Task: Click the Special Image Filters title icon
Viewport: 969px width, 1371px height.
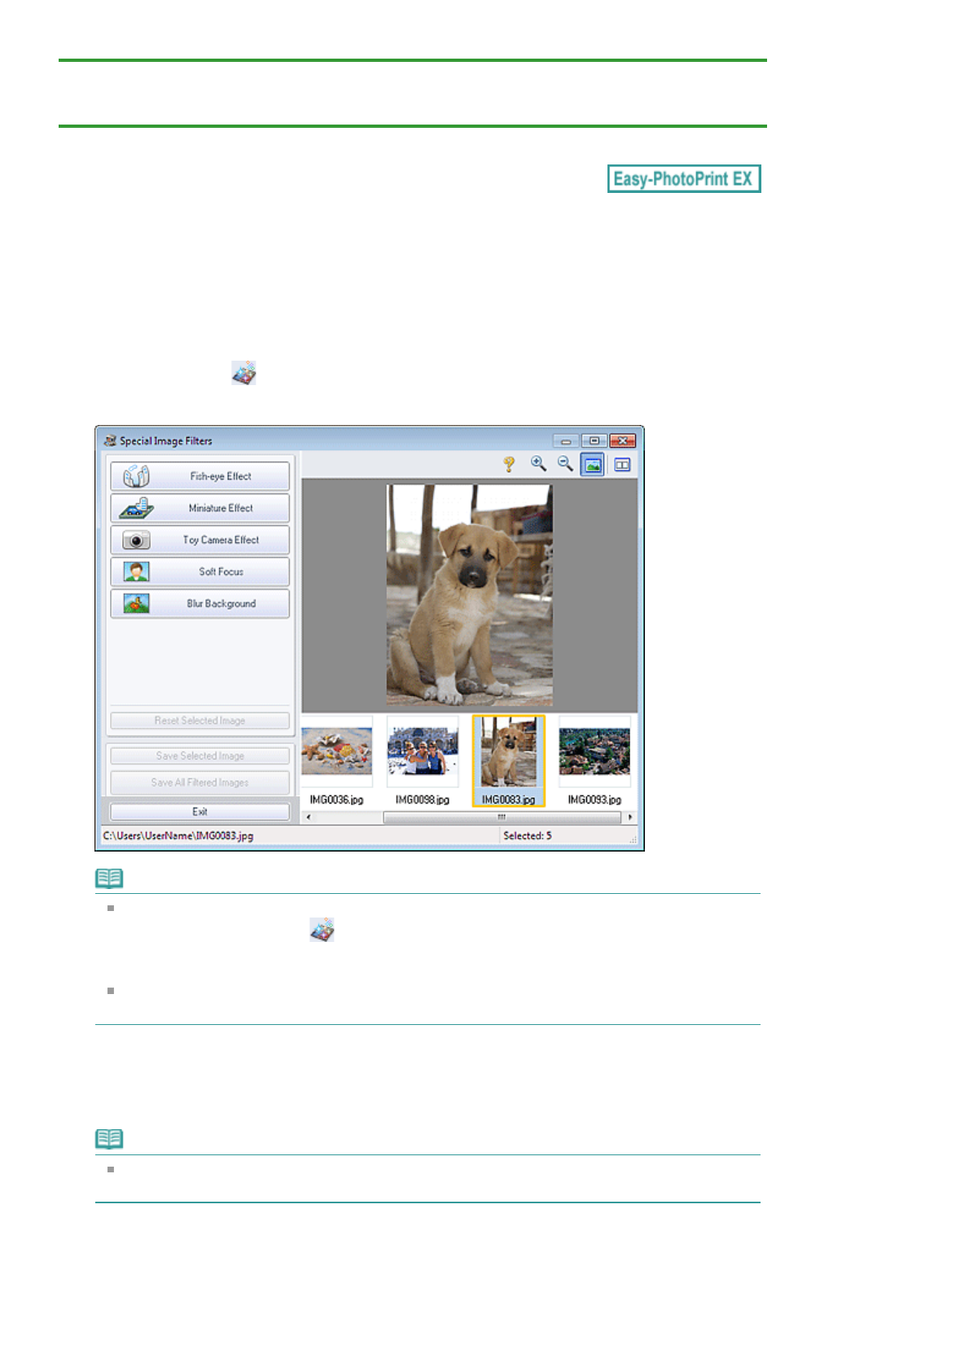Action: point(110,440)
